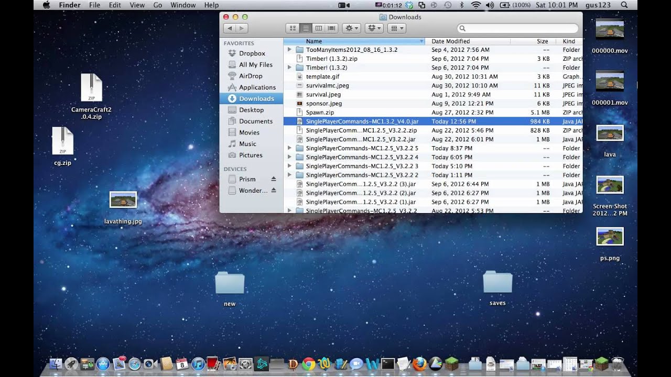The image size is (671, 377).
Task: Expand SinglePlayerCommands-MC1.2.5_V3.2.2 5 folder
Action: coord(289,148)
